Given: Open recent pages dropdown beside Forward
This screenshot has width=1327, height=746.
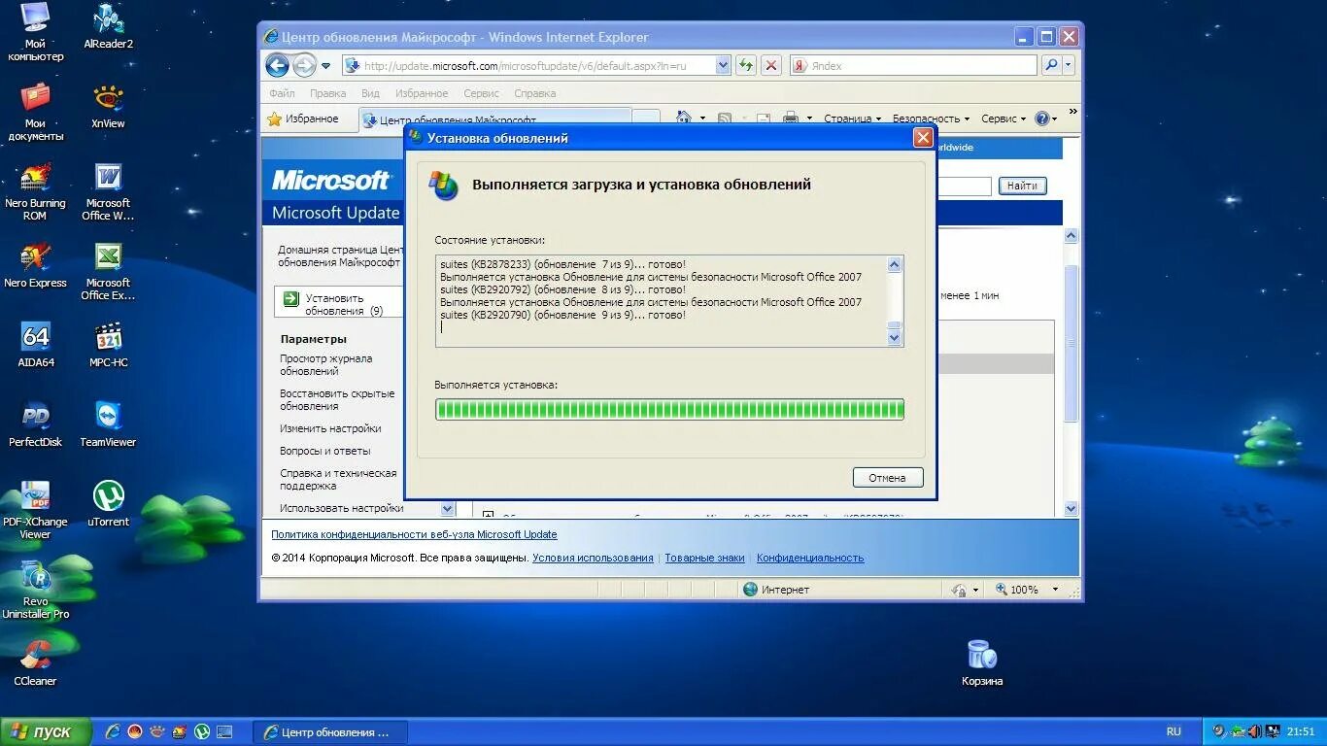Looking at the screenshot, I should (x=325, y=66).
